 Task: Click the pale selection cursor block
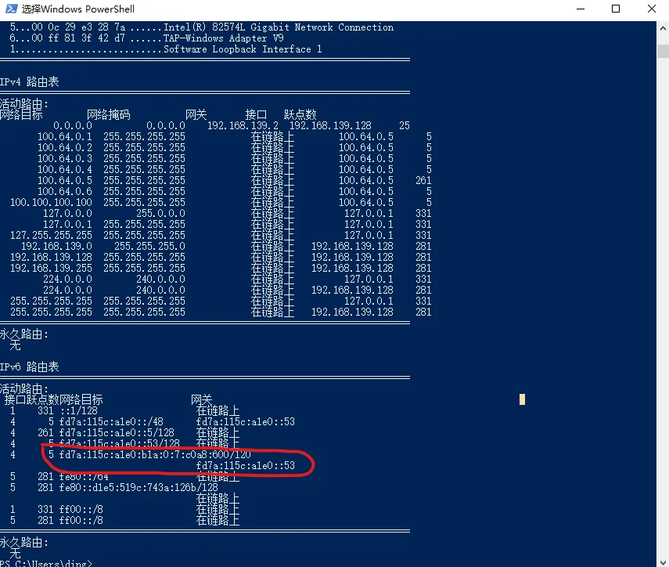522,399
